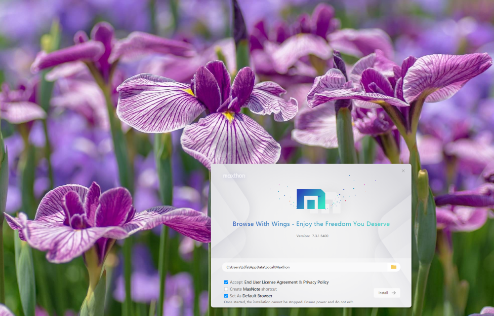Disable the Set As Default Browser checkbox
494x316 pixels.
point(226,296)
